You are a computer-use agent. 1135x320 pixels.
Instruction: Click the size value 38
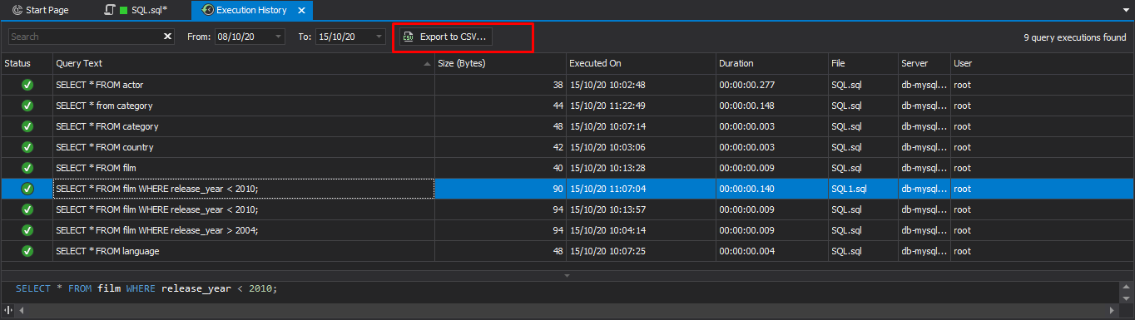558,85
